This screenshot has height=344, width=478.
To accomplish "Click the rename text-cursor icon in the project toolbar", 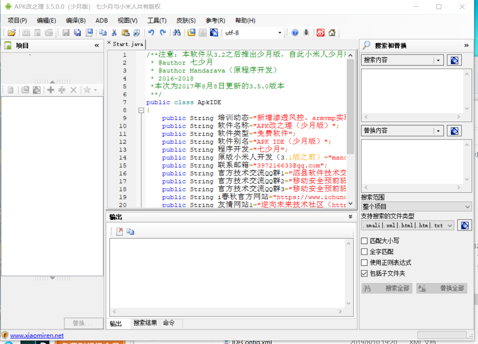I will (x=62, y=90).
